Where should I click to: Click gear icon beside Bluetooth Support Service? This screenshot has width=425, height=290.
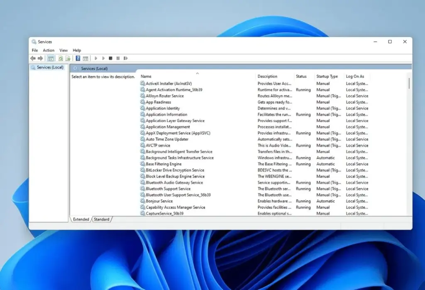coord(143,189)
